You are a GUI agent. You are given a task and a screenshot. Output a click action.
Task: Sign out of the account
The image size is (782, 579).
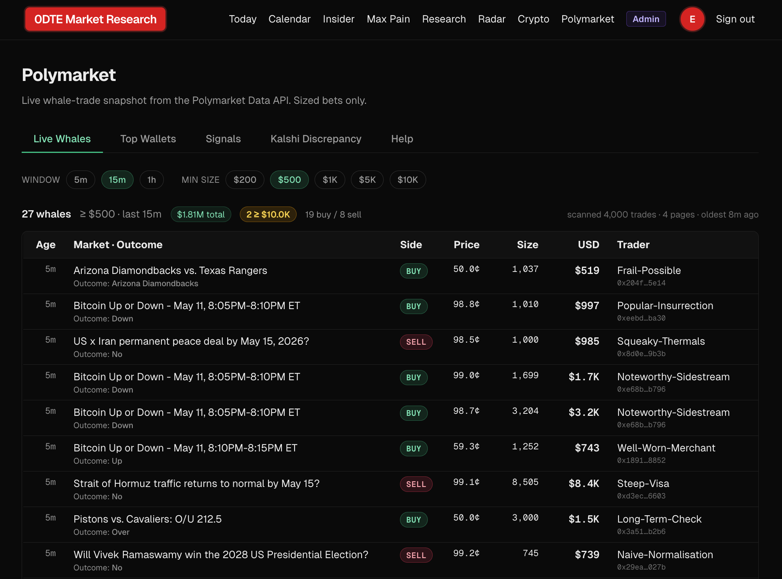(x=735, y=19)
